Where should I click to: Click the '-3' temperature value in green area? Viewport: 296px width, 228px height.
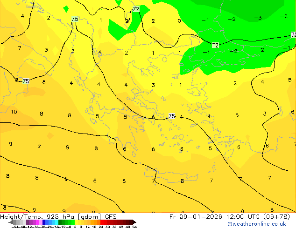pos(258,18)
